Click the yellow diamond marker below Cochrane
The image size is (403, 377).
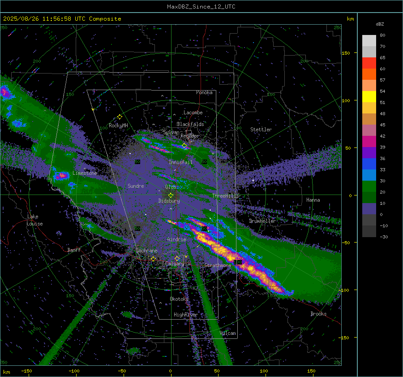click(x=153, y=259)
